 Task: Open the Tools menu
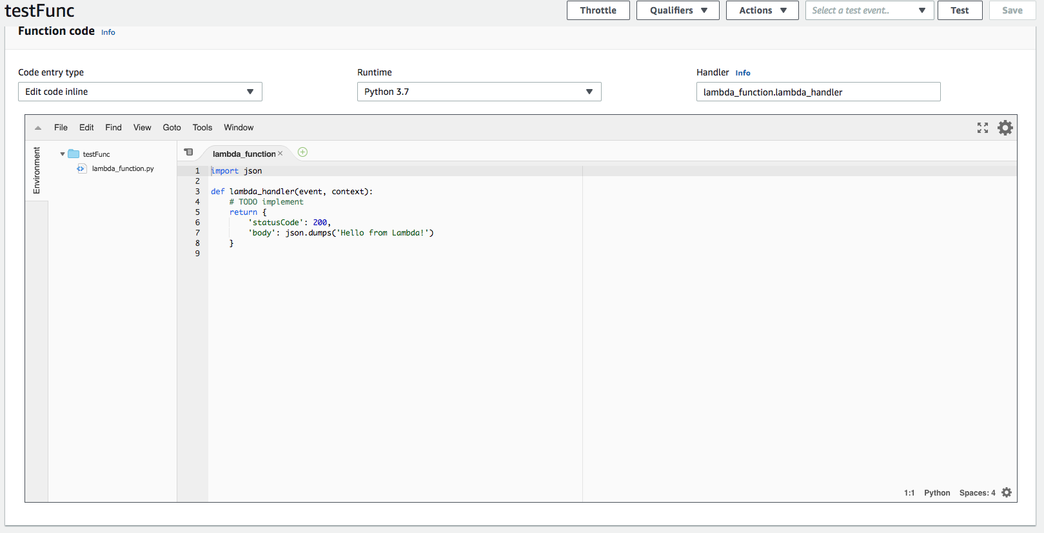pos(202,128)
